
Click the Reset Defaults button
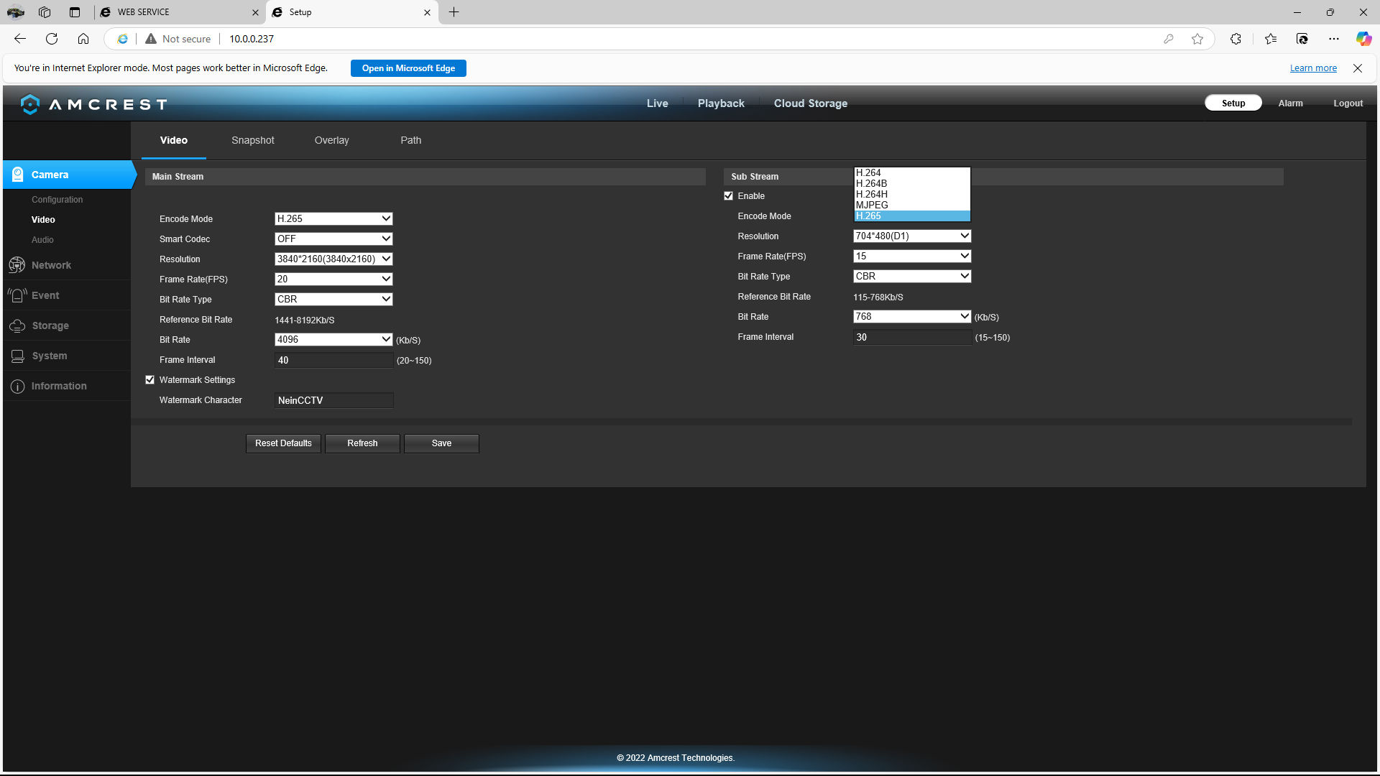coord(283,443)
